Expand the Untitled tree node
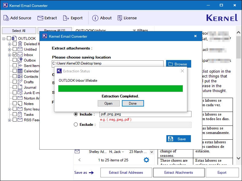Screen dimensions: 242x181 [9, 49]
